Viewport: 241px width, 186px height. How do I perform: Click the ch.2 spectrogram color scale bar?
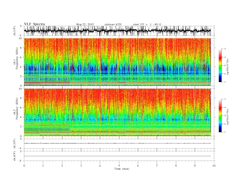pyautogui.click(x=220, y=116)
